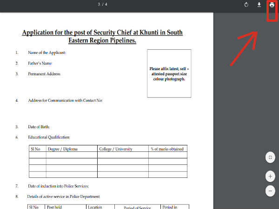Viewport: 279px width, 209px height.
Task: Rotate the PDF document clockwise
Action: [246, 5]
